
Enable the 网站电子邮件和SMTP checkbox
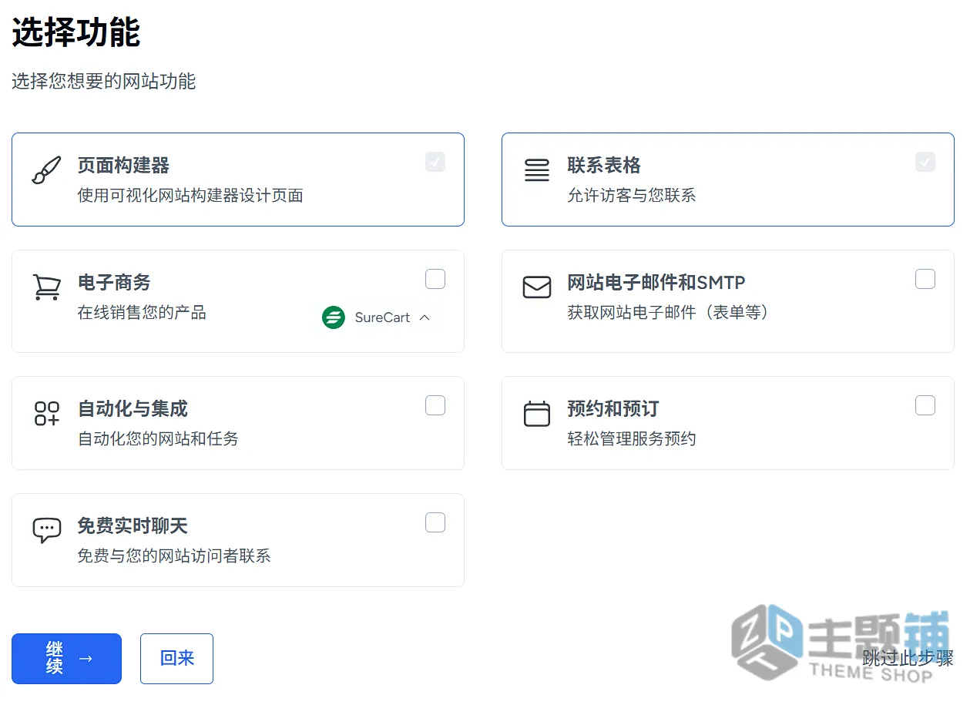click(x=925, y=279)
